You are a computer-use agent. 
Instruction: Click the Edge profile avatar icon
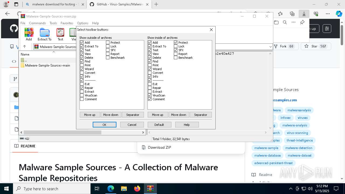tap(6, 4)
